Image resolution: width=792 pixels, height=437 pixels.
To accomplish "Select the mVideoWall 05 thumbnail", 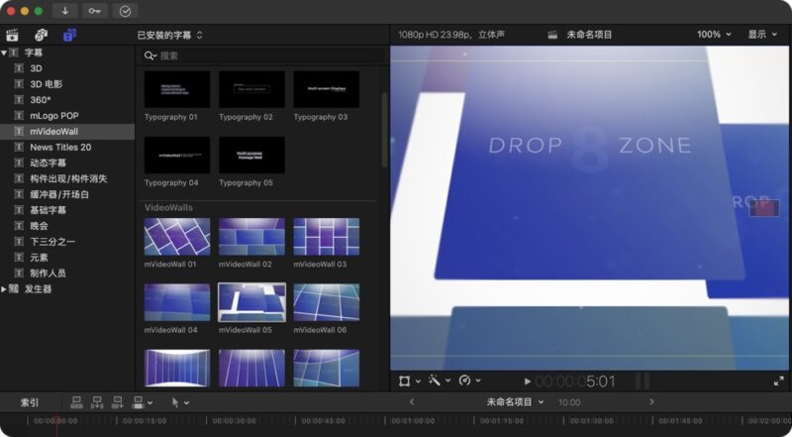I will [251, 302].
